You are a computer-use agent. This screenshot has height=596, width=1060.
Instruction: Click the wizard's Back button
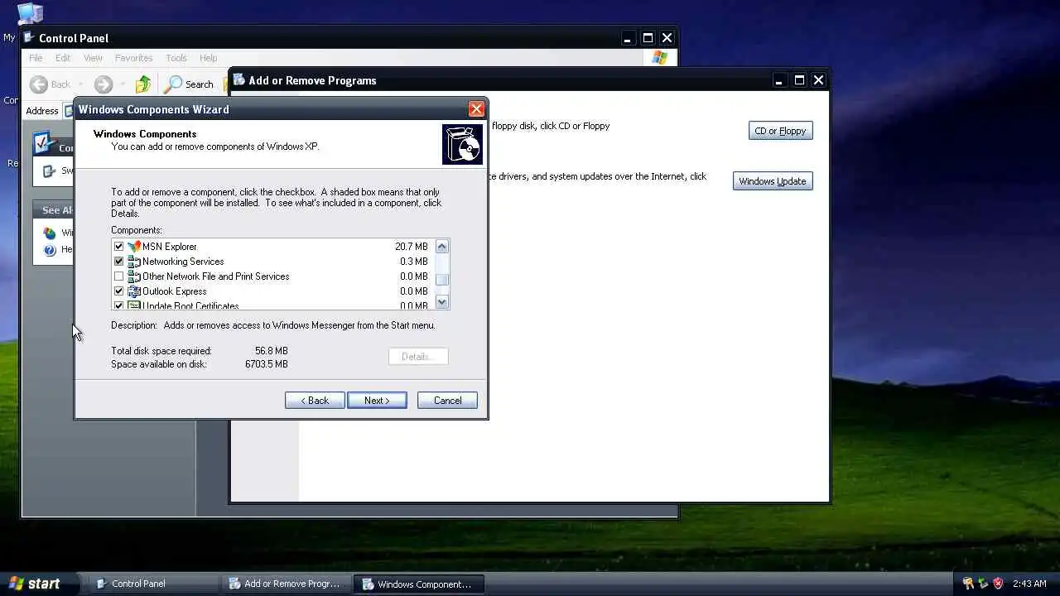315,401
